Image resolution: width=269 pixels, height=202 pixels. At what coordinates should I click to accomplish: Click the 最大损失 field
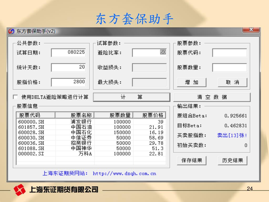(x=149, y=82)
